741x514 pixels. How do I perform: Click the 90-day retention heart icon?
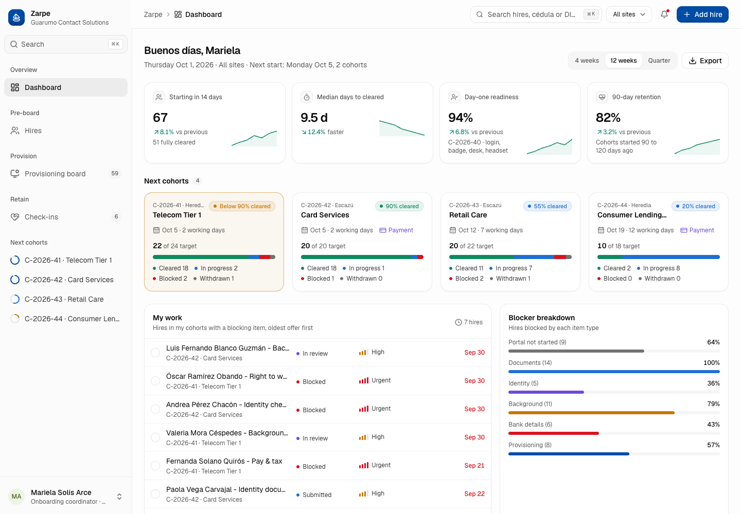coord(602,97)
